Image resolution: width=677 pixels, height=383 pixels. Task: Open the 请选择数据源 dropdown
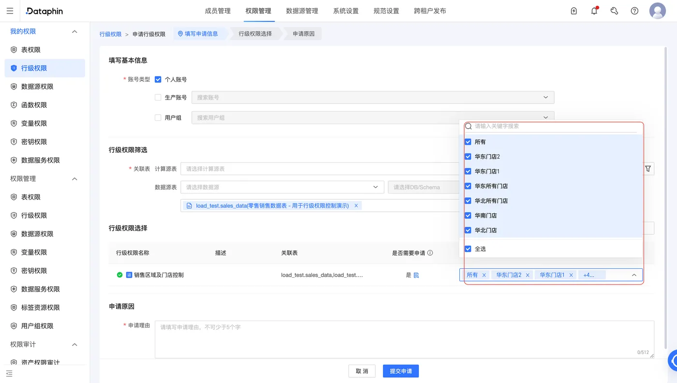pyautogui.click(x=282, y=187)
